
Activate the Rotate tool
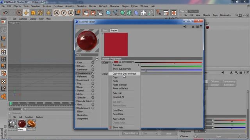(40, 13)
